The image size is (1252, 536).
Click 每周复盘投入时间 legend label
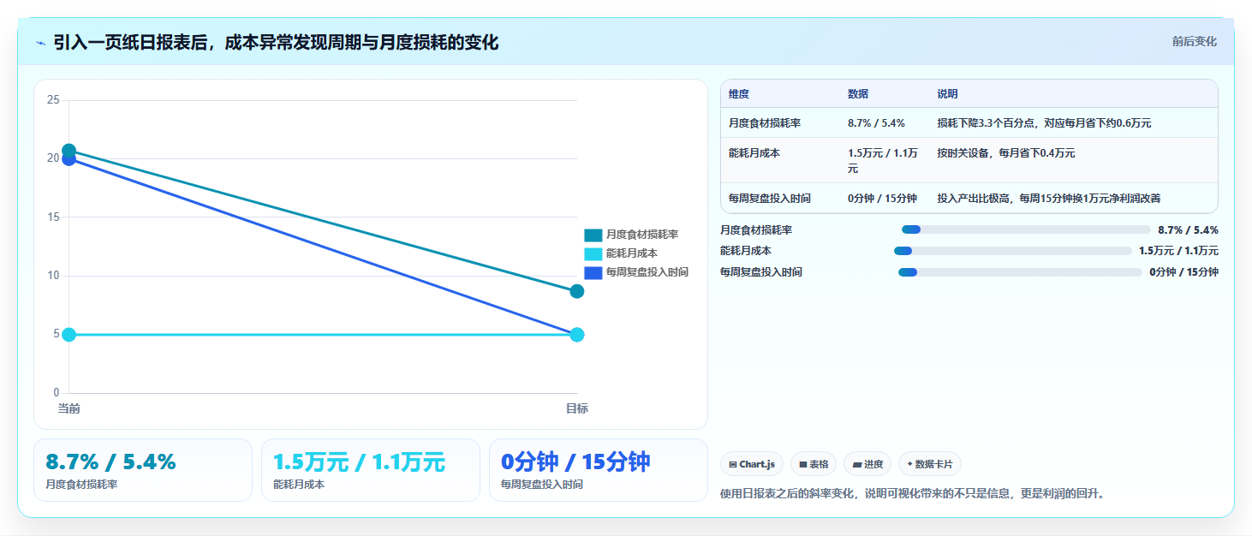click(647, 272)
